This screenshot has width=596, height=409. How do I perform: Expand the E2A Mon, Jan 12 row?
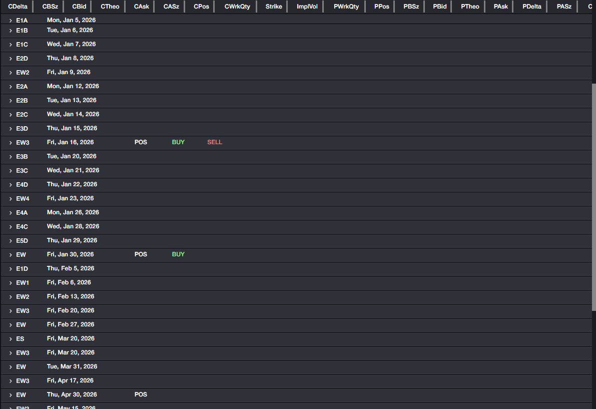[11, 87]
